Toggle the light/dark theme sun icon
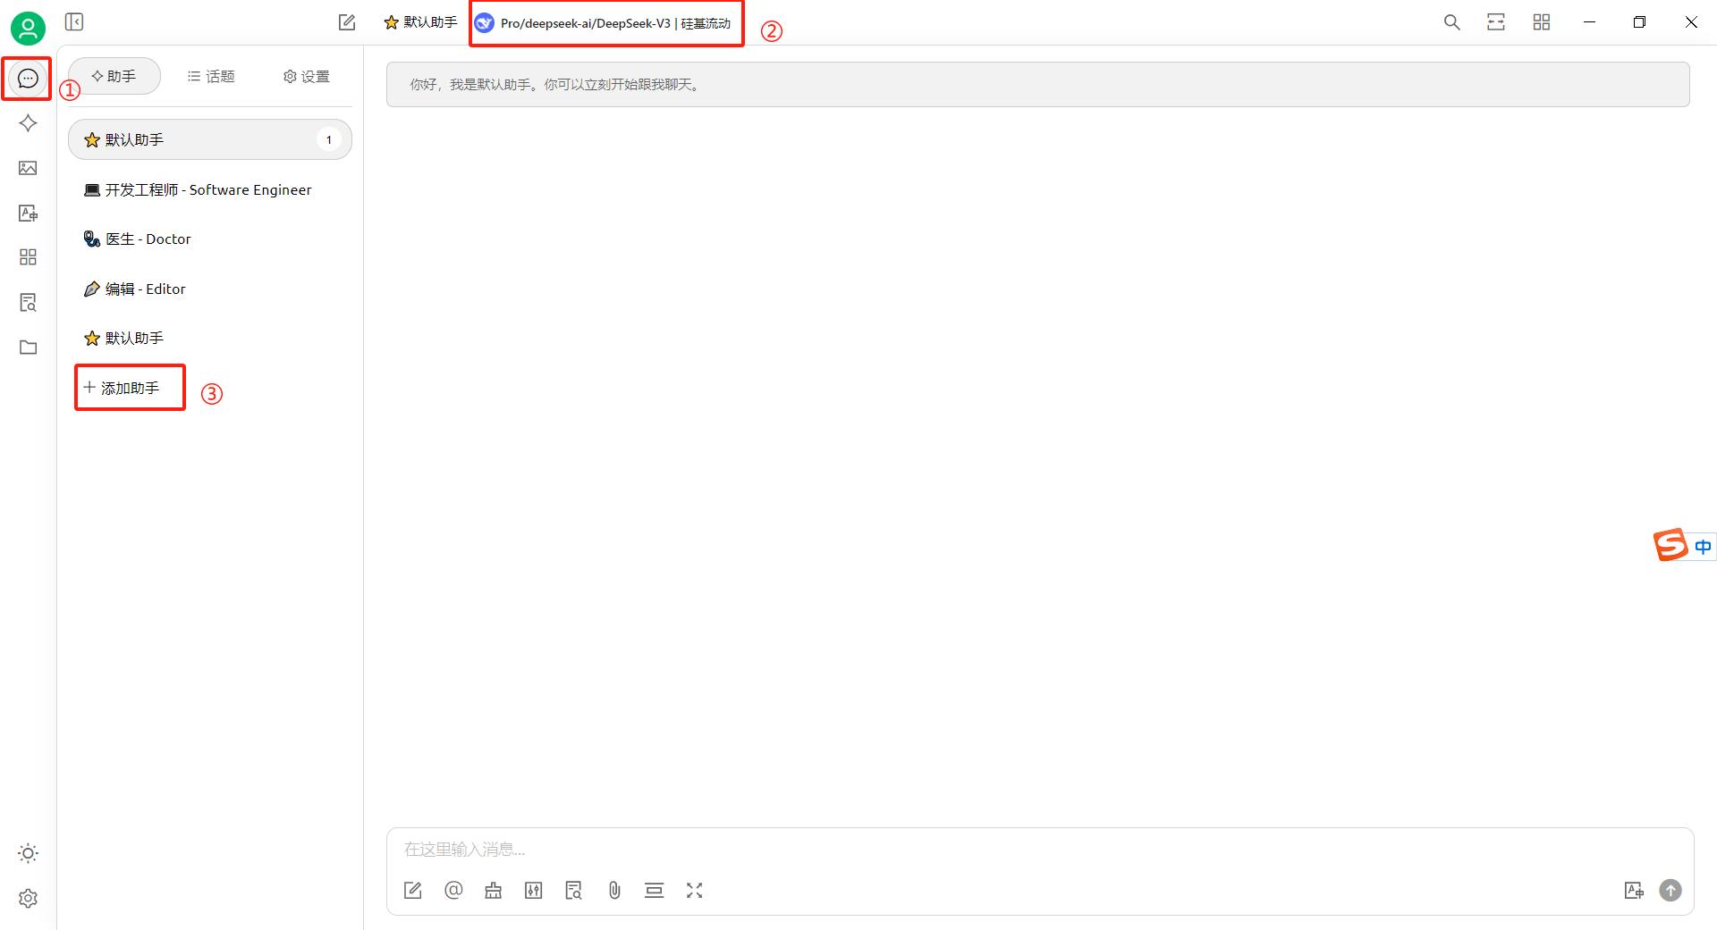Viewport: 1717px width, 930px height. [28, 853]
